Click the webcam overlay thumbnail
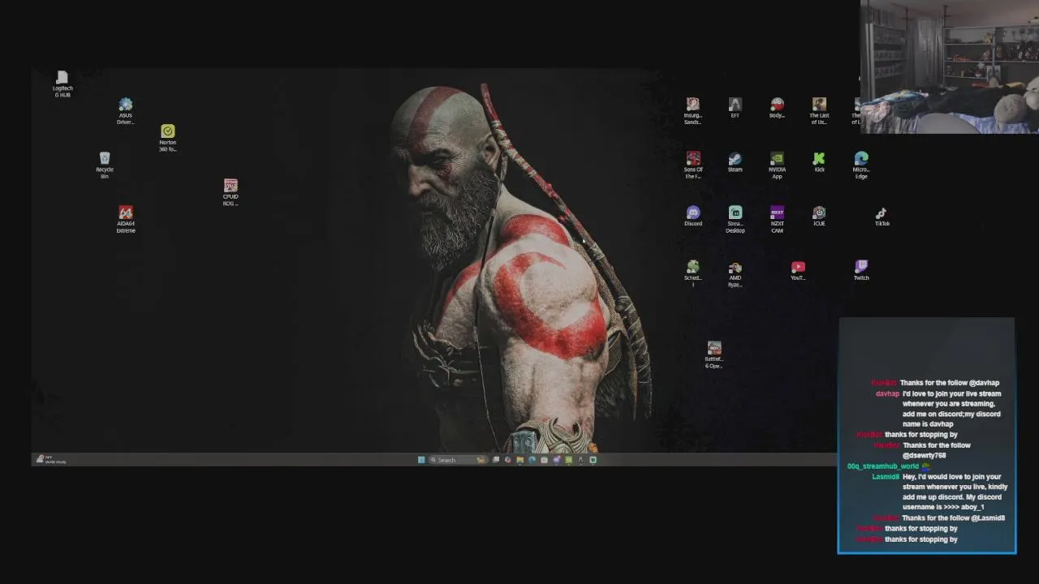Screen dimensions: 1039x584 pos(949,67)
